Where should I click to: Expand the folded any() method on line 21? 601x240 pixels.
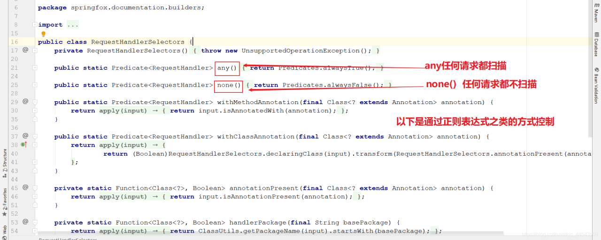click(35, 68)
